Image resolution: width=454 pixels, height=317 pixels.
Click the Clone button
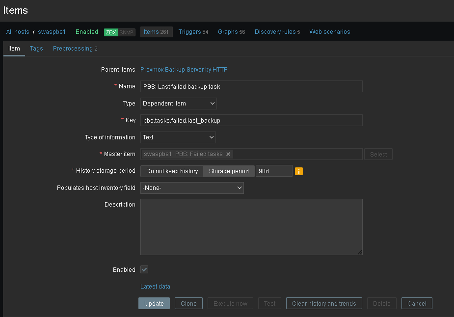pos(188,303)
